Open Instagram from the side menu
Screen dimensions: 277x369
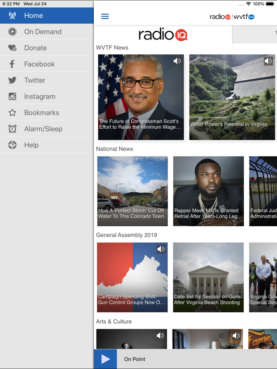[47, 97]
